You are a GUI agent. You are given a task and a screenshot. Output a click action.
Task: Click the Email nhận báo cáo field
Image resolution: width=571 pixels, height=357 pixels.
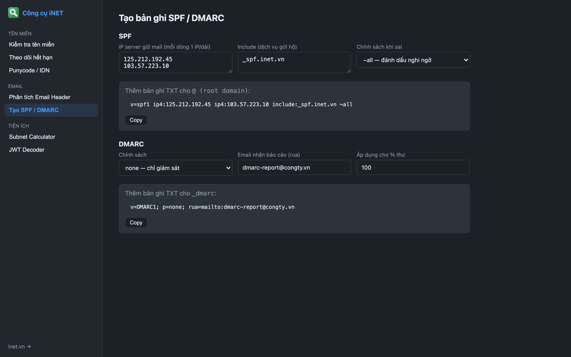[294, 167]
